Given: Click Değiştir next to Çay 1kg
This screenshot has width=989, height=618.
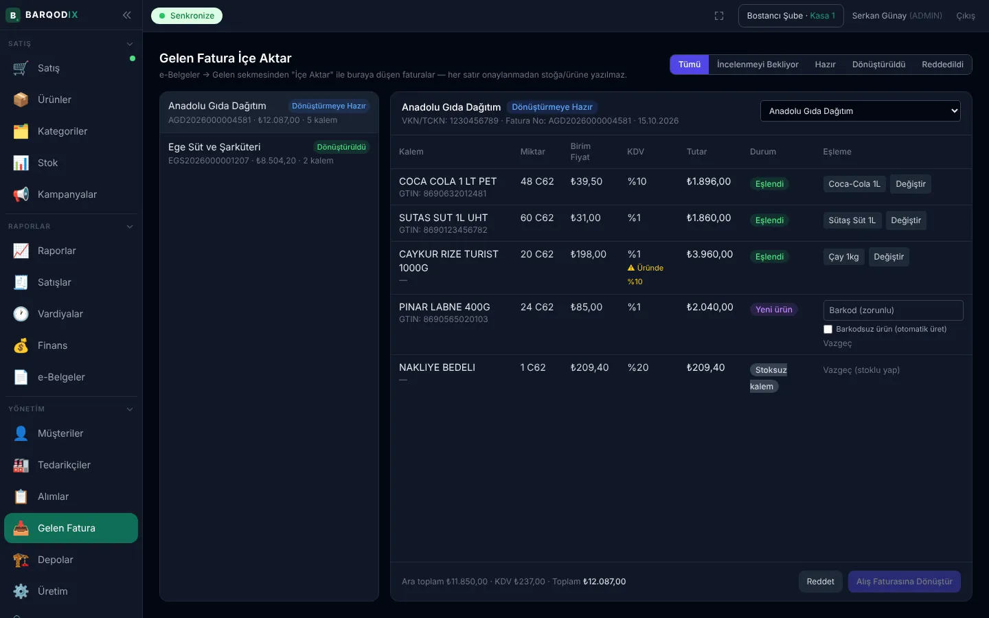Looking at the screenshot, I should click(889, 257).
